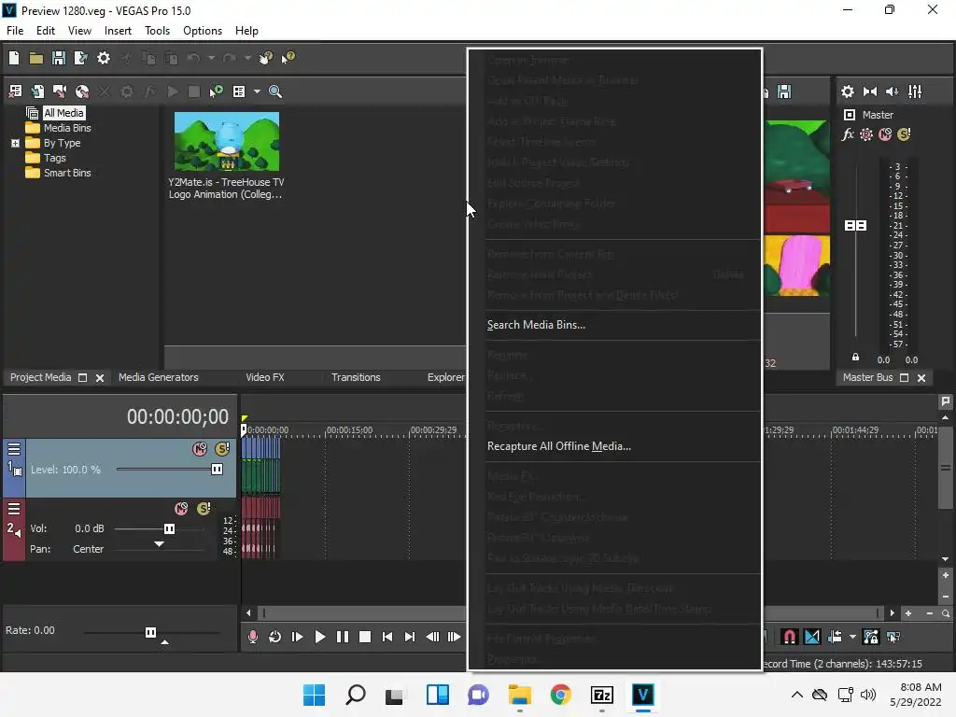956x717 pixels.
Task: Switch to the Video FX tab
Action: 264,377
